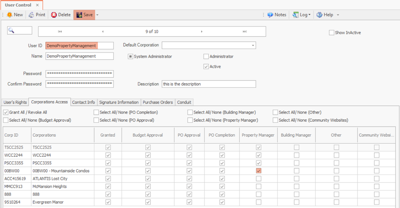Sort by the Corp ID column header

click(x=17, y=135)
